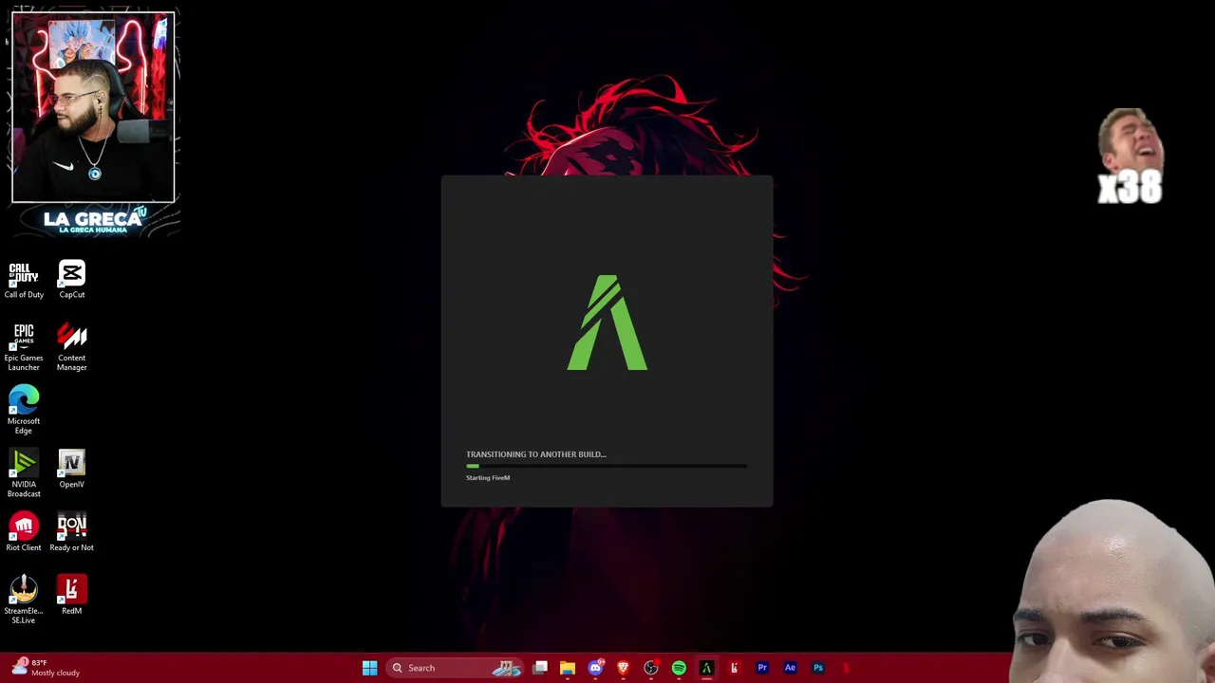The width and height of the screenshot is (1215, 683).
Task: Click the FiveM logo in the loader
Action: point(607,323)
